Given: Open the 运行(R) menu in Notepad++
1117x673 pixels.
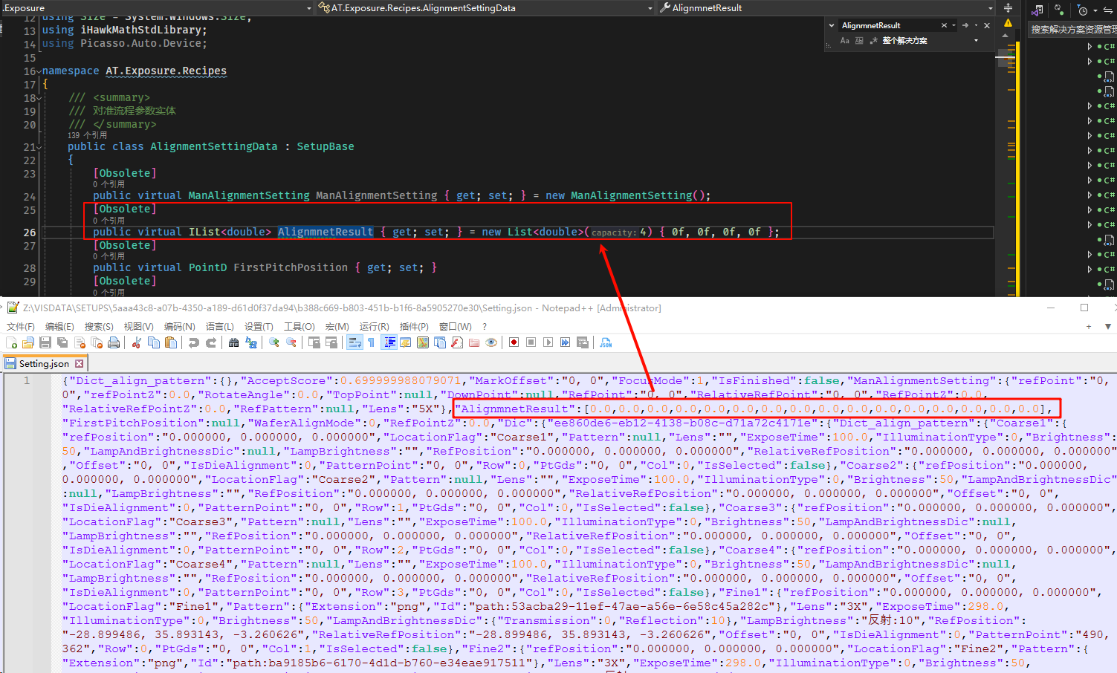Looking at the screenshot, I should [x=374, y=326].
